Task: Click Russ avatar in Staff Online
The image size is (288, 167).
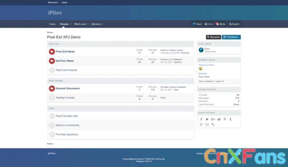Action: pyautogui.click(x=201, y=50)
